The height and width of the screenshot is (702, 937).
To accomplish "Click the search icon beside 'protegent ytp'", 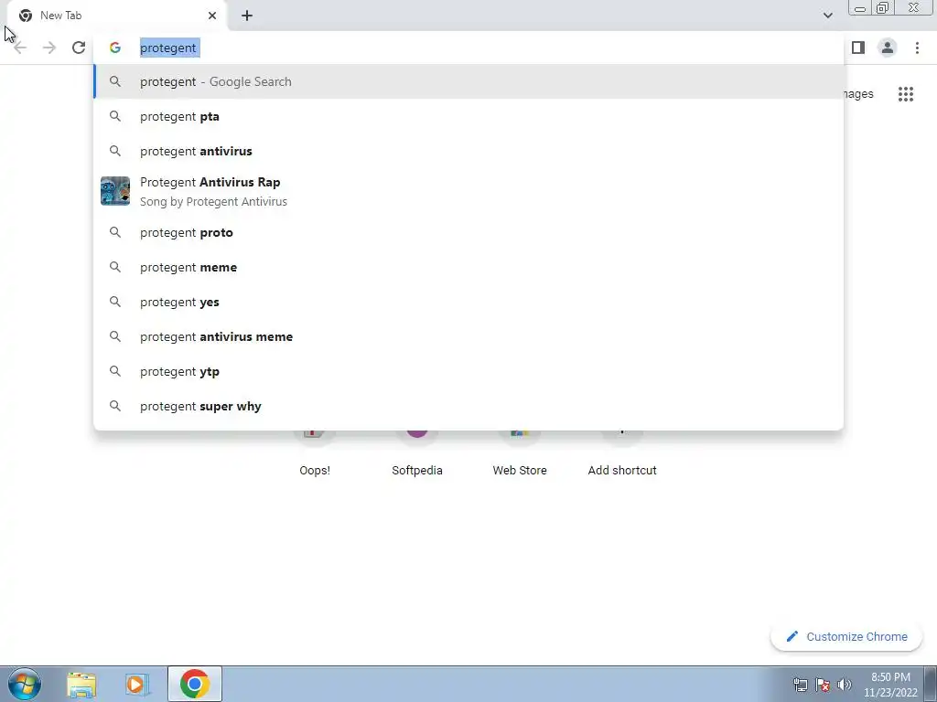I will pyautogui.click(x=115, y=371).
